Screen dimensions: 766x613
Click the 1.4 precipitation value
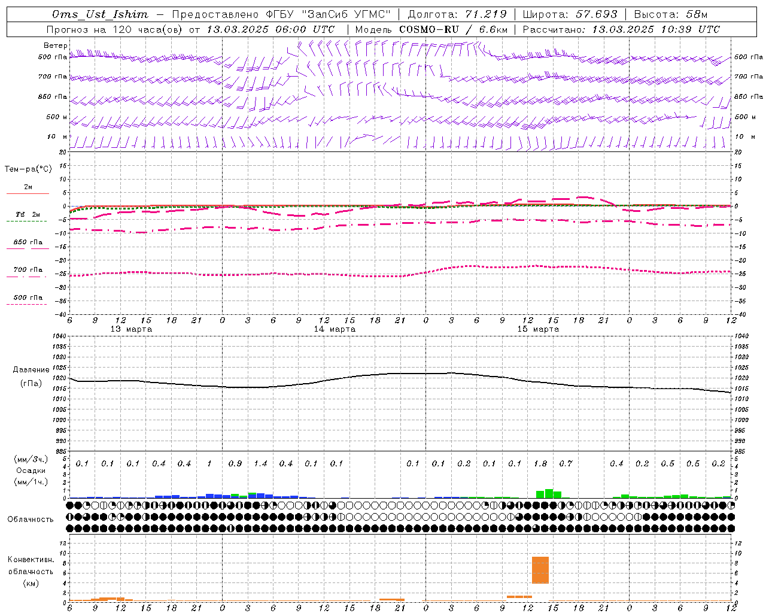260,464
